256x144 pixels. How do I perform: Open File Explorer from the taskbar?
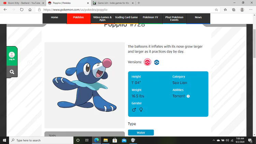click(105, 140)
